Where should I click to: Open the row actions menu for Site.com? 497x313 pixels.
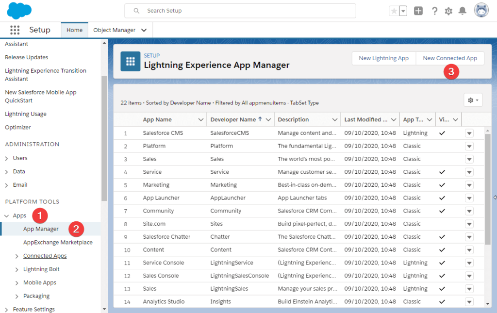point(469,224)
